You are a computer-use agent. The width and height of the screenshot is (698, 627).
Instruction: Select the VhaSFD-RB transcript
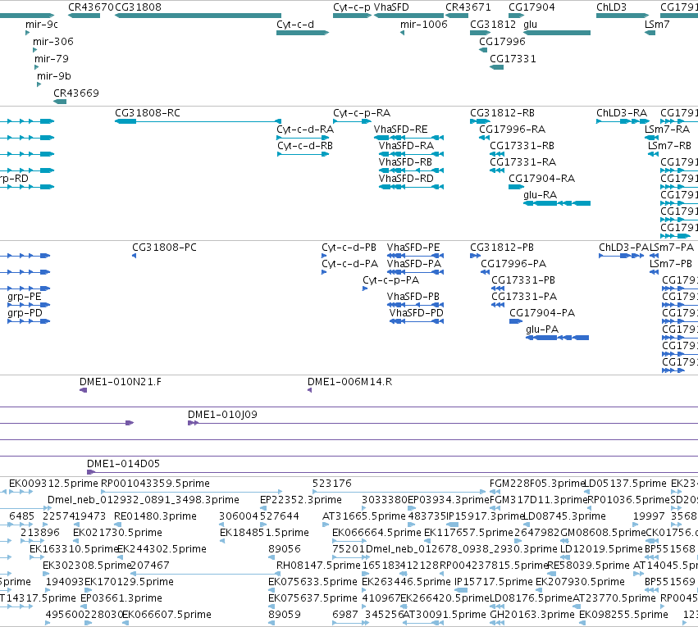coord(411,170)
